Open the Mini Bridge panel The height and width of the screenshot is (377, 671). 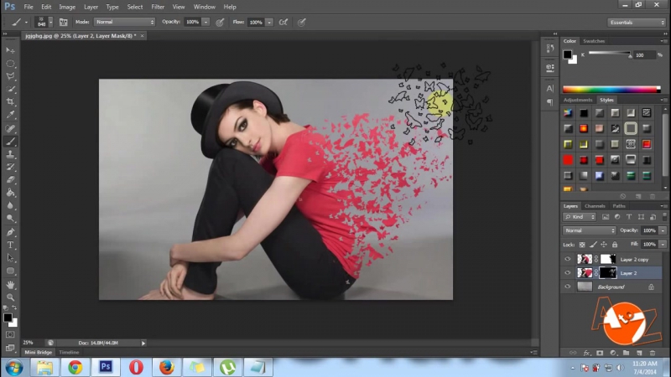click(x=38, y=353)
